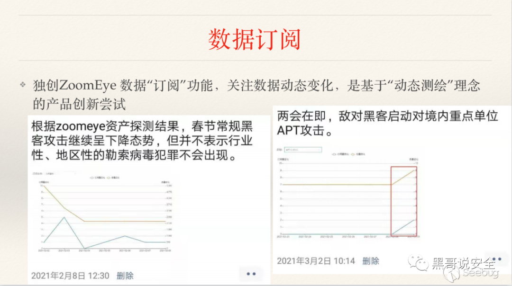Click the 2021-02-06 point on left chart blue line
Viewport: 512px width, 286px height.
[x=125, y=236]
